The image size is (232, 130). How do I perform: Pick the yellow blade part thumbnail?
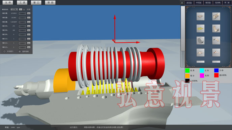pyautogui.click(x=201, y=28)
